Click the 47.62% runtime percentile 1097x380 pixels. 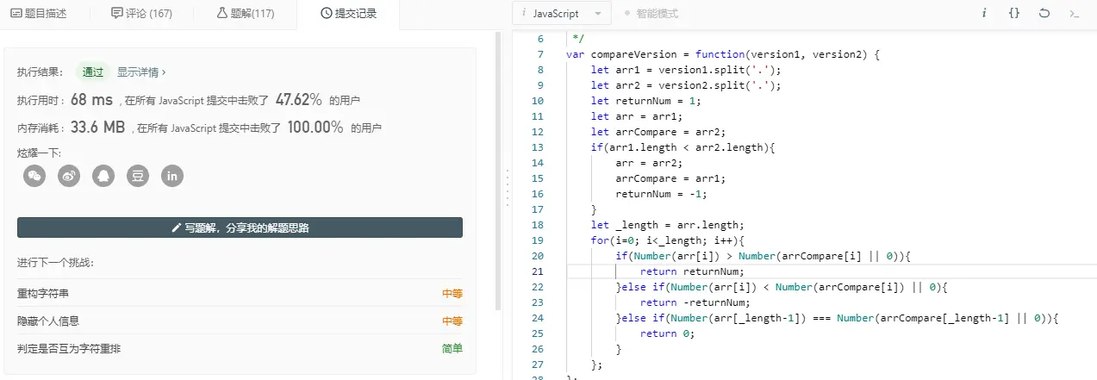coord(299,99)
